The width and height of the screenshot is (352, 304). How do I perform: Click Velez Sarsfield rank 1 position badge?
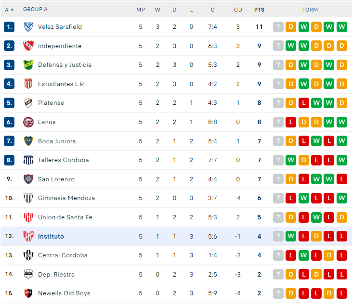(10, 27)
